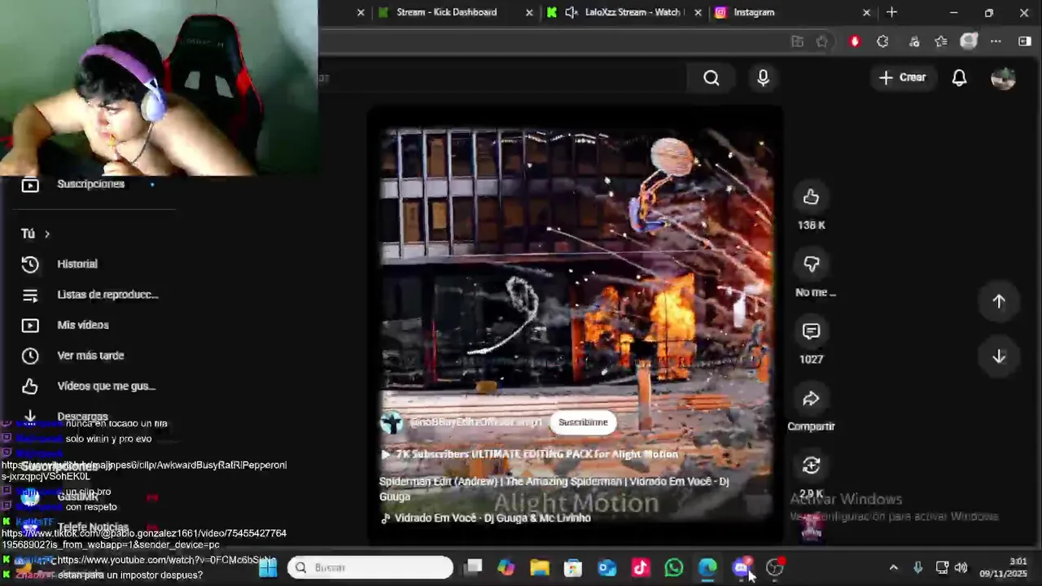1042x586 pixels.
Task: Open the short's channel name link
Action: coord(476,422)
